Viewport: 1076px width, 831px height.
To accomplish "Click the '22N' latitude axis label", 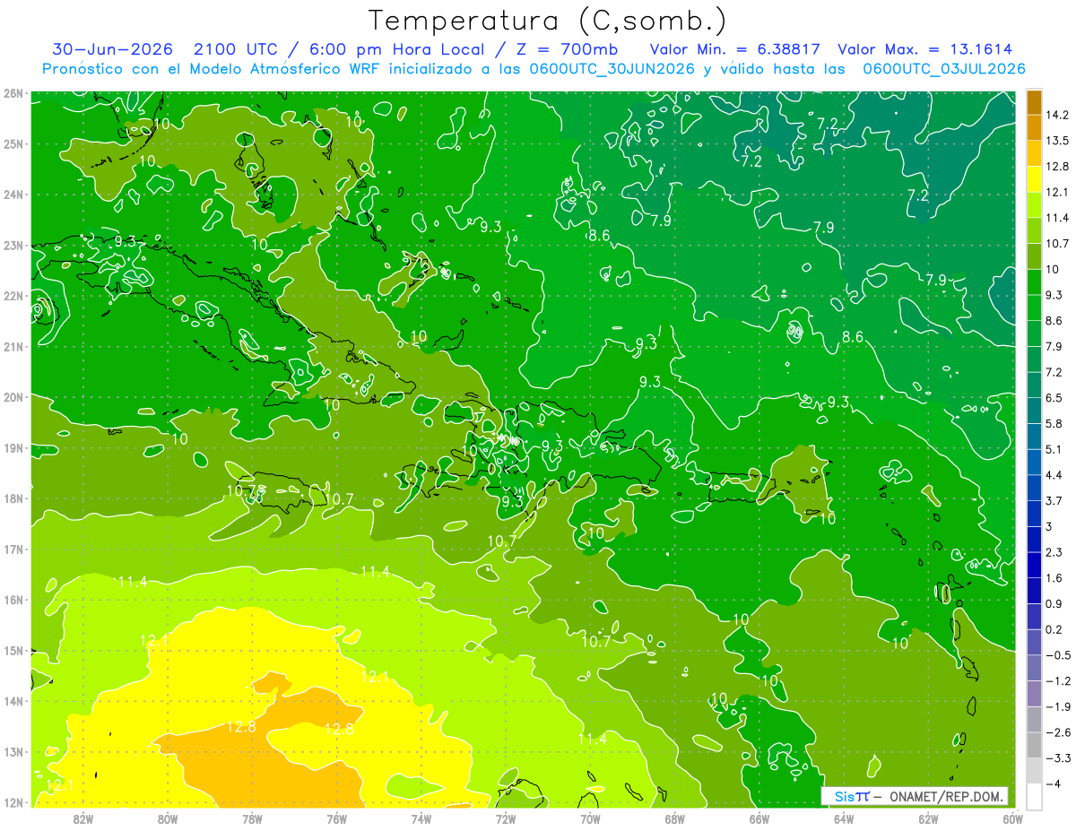I will [13, 296].
